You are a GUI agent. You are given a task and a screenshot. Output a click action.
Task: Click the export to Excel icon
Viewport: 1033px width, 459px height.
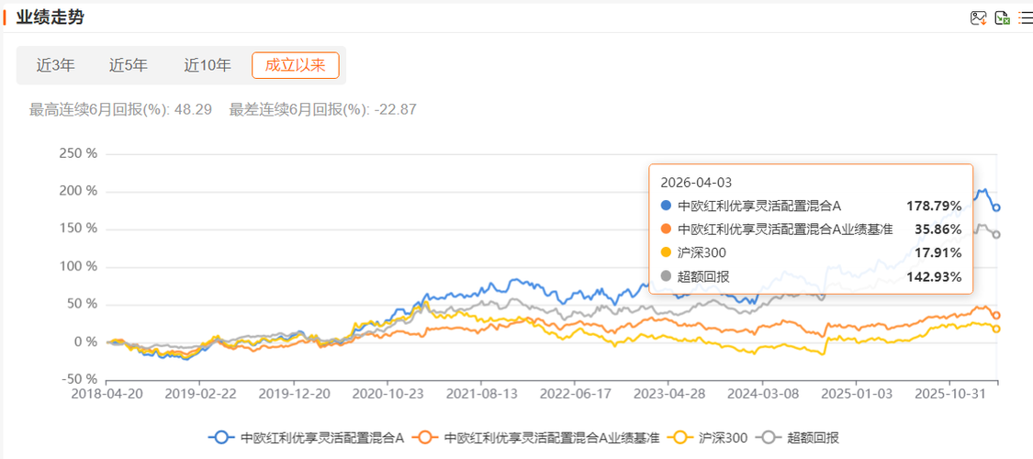pos(1003,17)
